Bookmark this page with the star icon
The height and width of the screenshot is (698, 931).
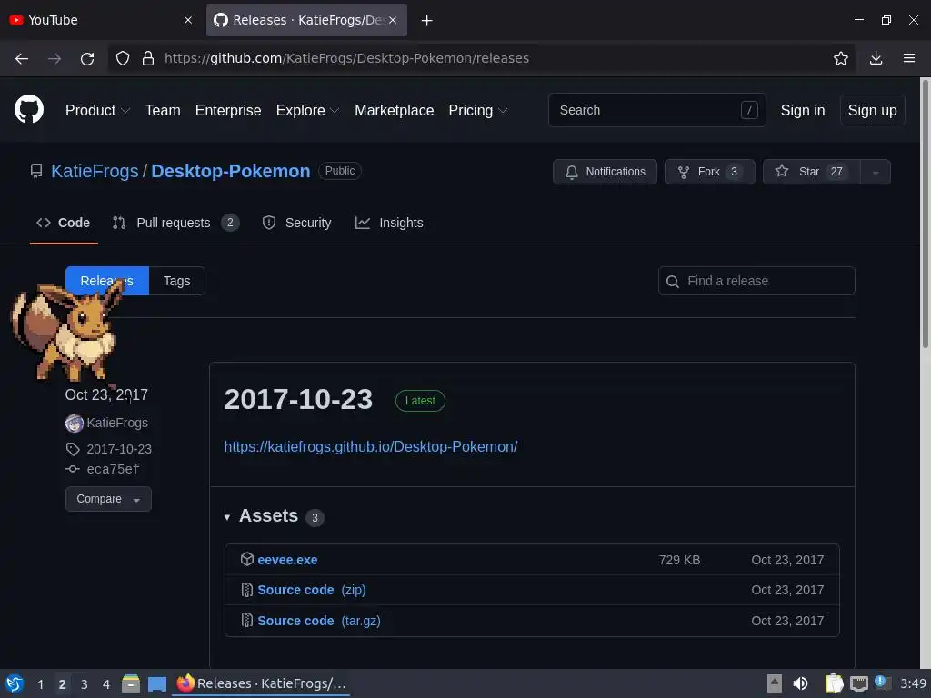[840, 58]
